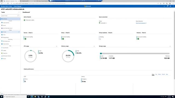
Task: Open File Explorer from the taskbar
Action: [x=35, y=97]
